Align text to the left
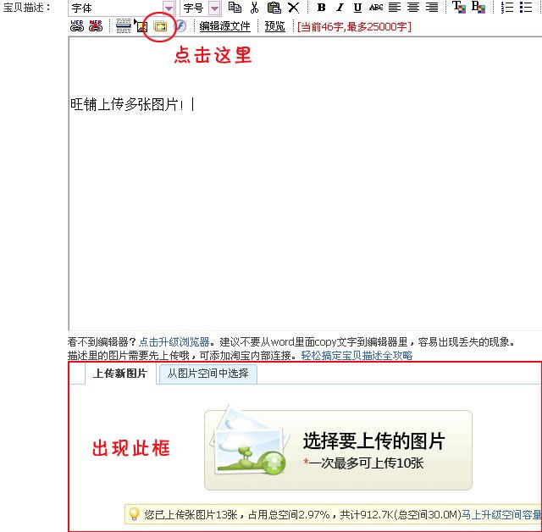This screenshot has height=532, width=542. pos(395,8)
